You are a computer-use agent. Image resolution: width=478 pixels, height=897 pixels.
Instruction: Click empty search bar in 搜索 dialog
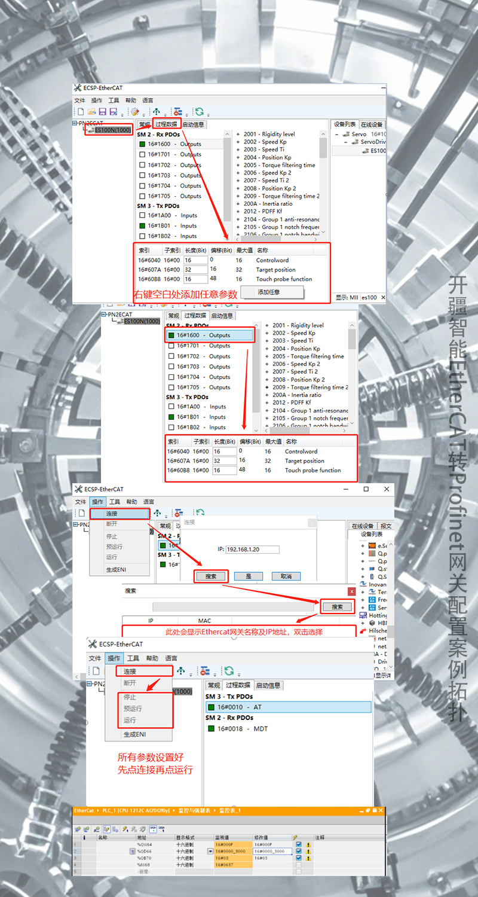tap(233, 606)
